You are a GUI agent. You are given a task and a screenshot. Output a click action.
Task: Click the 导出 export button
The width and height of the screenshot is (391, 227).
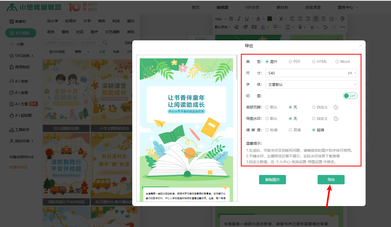(331, 179)
